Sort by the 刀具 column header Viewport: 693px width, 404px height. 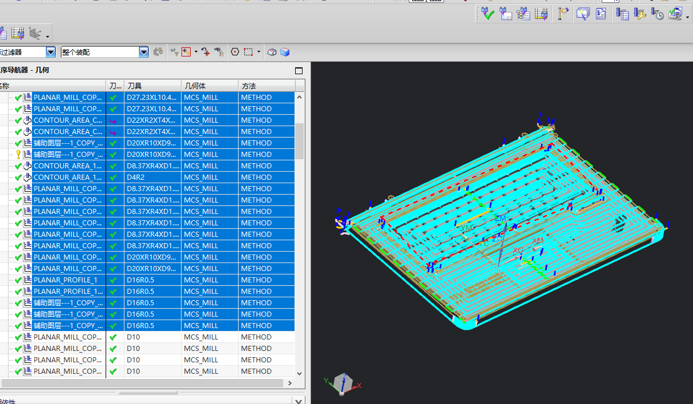point(152,86)
